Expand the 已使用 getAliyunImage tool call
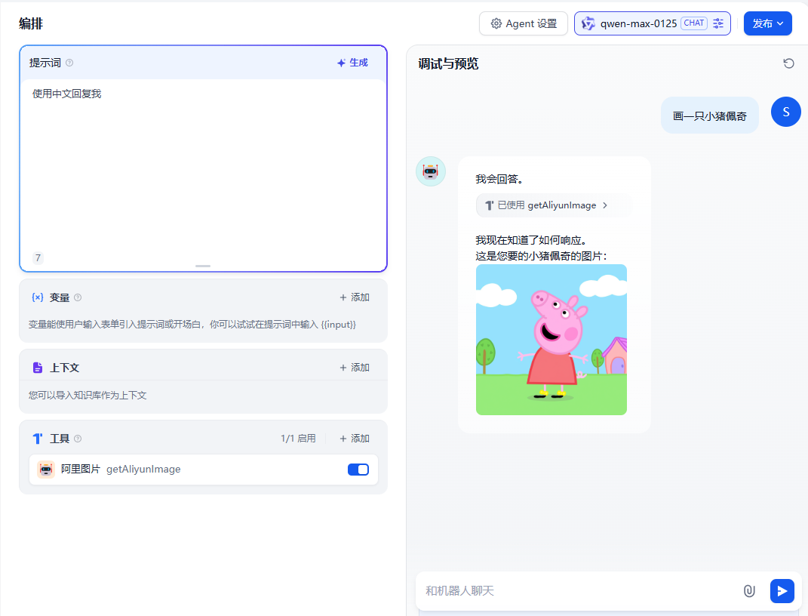This screenshot has width=808, height=616. pos(554,205)
